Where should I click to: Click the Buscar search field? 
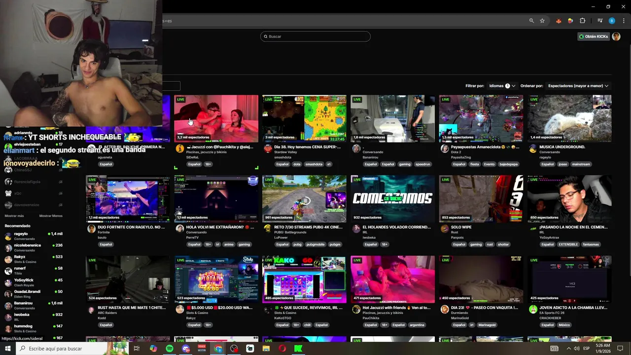315,36
